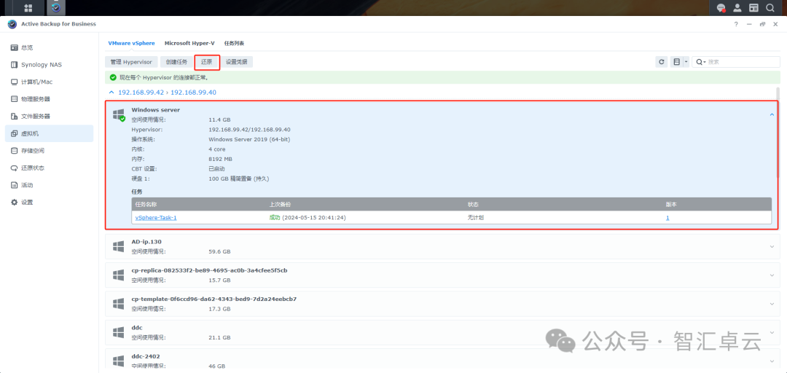Switch to the 任务列表 tab
This screenshot has height=373, width=787.
(234, 43)
